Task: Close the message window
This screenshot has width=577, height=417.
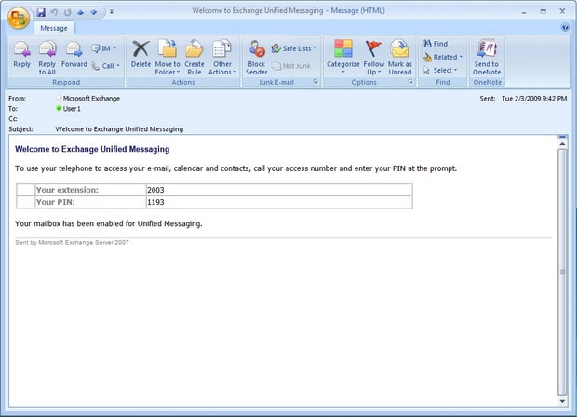Action: click(562, 11)
